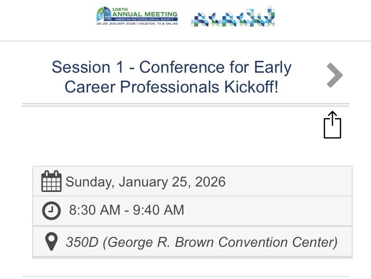Click the '350D' room number

click(82, 242)
